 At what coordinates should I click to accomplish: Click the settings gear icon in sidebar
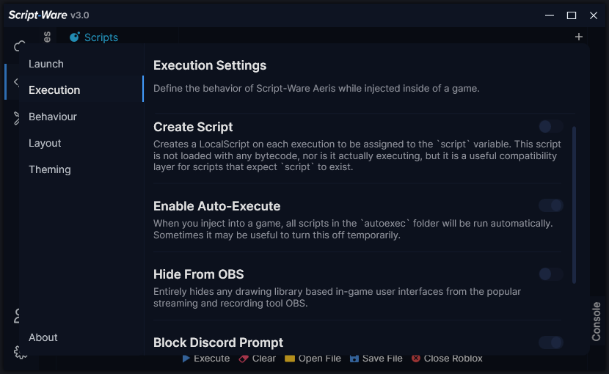tap(20, 353)
